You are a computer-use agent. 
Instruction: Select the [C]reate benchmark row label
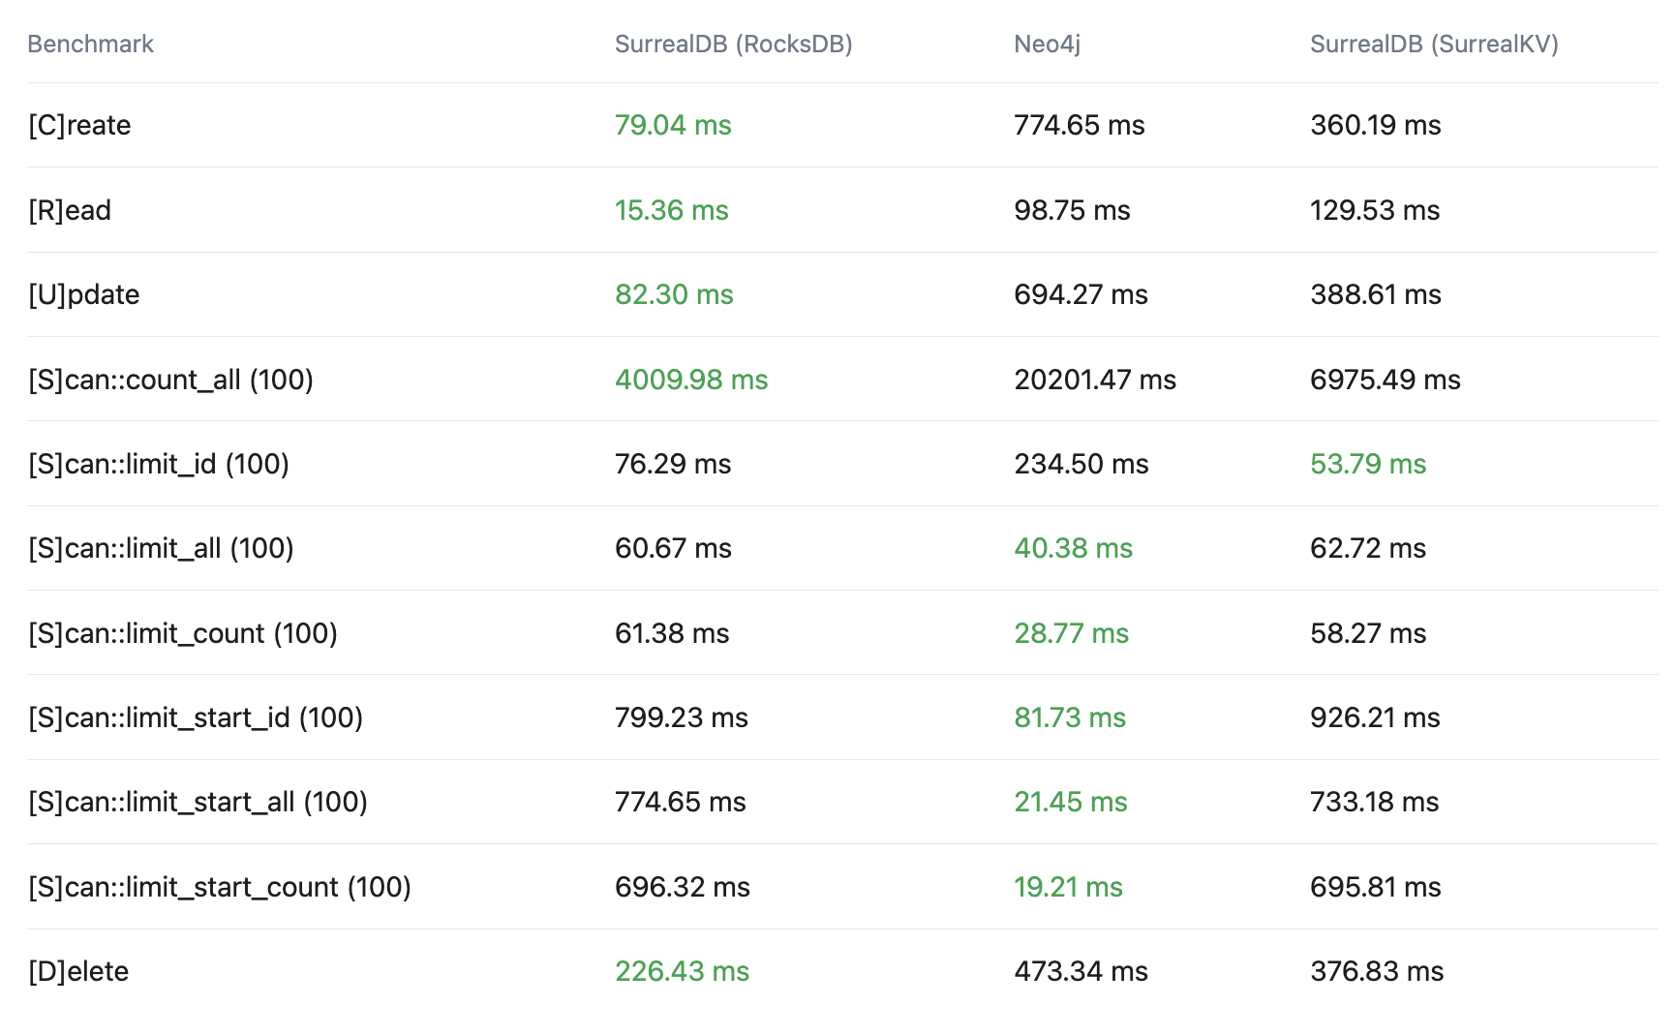[79, 125]
